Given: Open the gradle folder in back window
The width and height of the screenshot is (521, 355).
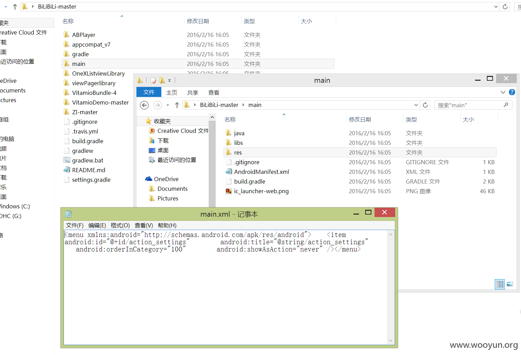Looking at the screenshot, I should [x=80, y=54].
